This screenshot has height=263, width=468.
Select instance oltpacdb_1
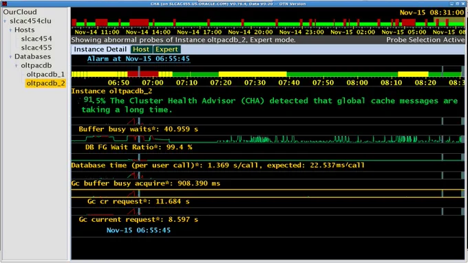(45, 74)
